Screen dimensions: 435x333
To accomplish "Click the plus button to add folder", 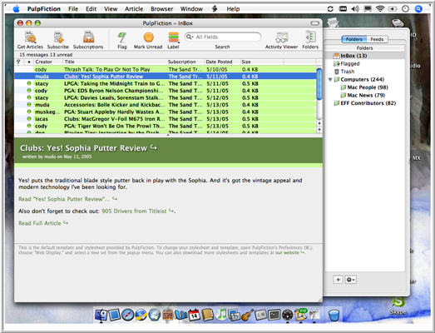I will coord(338,280).
